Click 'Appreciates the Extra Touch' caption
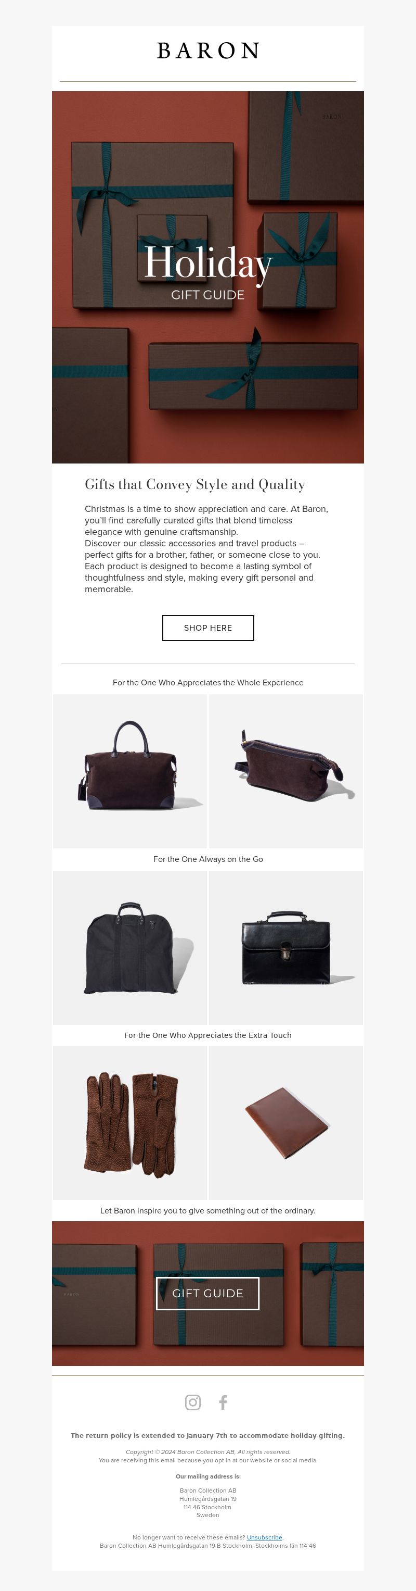 point(207,1035)
